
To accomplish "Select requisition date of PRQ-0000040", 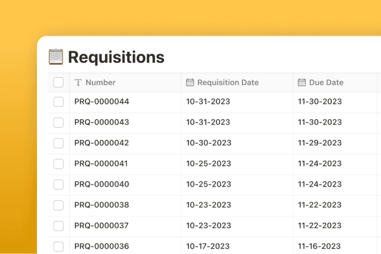I will click(x=209, y=184).
